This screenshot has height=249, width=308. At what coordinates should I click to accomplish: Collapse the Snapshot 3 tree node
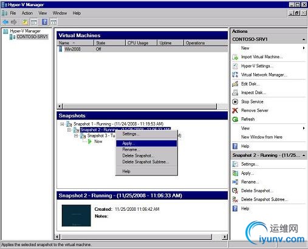click(76, 135)
